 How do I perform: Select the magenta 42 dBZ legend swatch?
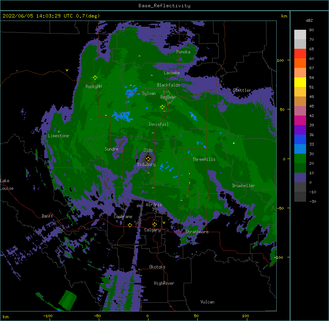[x=300, y=120]
